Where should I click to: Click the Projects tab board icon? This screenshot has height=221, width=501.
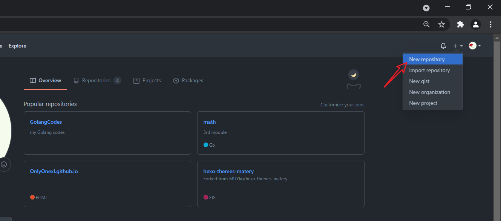[136, 81]
